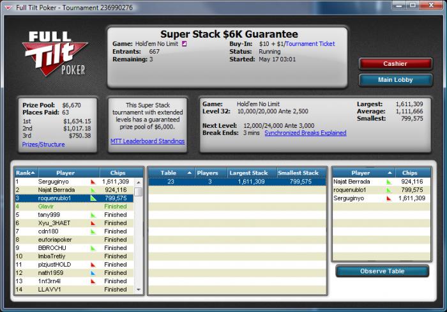This screenshot has width=447, height=312.
Task: Select table 23 row in tables list
Action: click(x=237, y=182)
